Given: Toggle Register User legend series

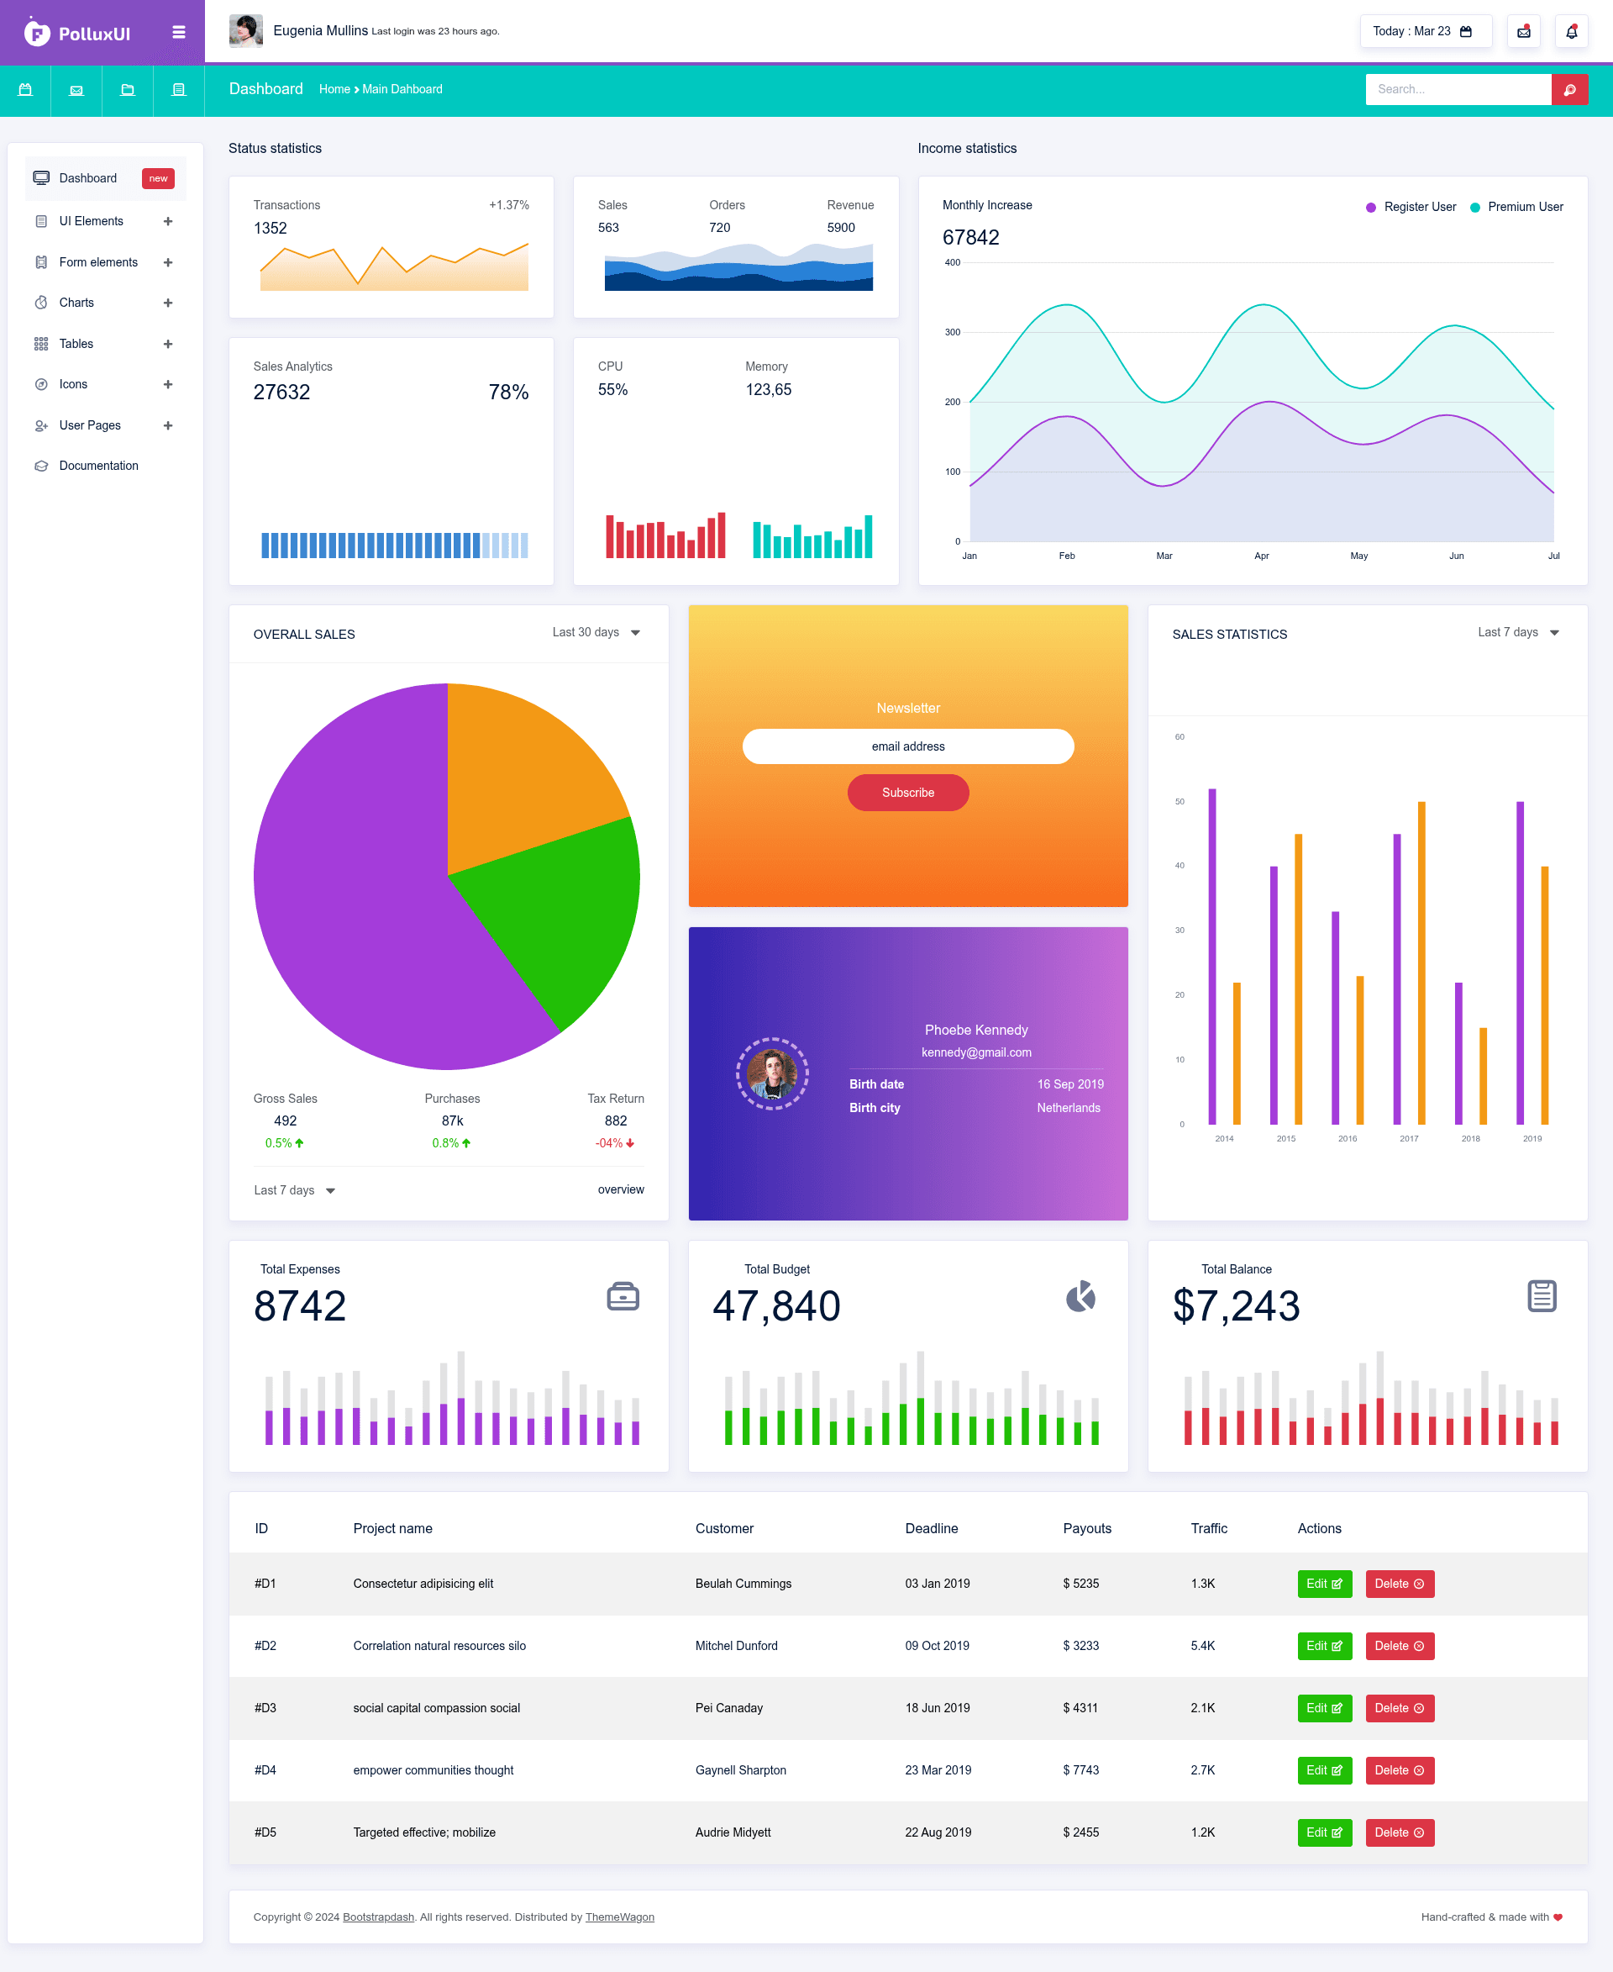Looking at the screenshot, I should coord(1411,207).
